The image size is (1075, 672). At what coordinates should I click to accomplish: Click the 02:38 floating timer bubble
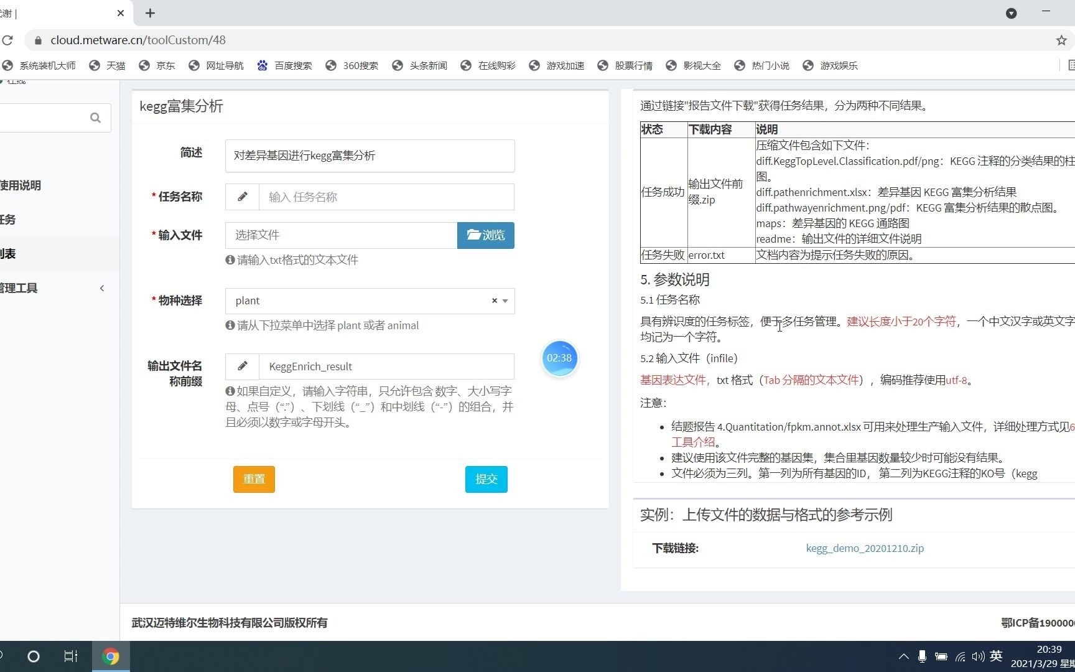click(x=559, y=358)
